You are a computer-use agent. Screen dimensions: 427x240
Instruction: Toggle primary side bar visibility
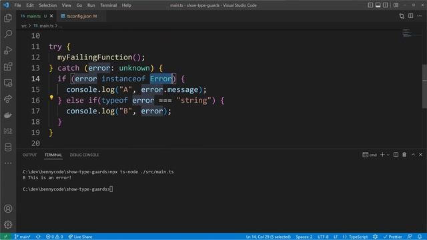[x=371, y=5]
